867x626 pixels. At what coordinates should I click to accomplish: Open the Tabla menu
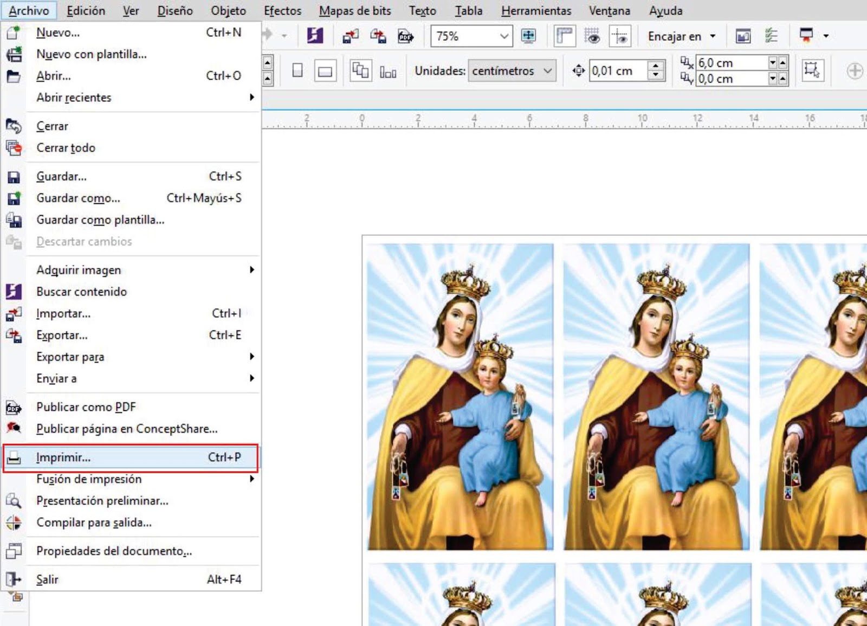pos(469,11)
